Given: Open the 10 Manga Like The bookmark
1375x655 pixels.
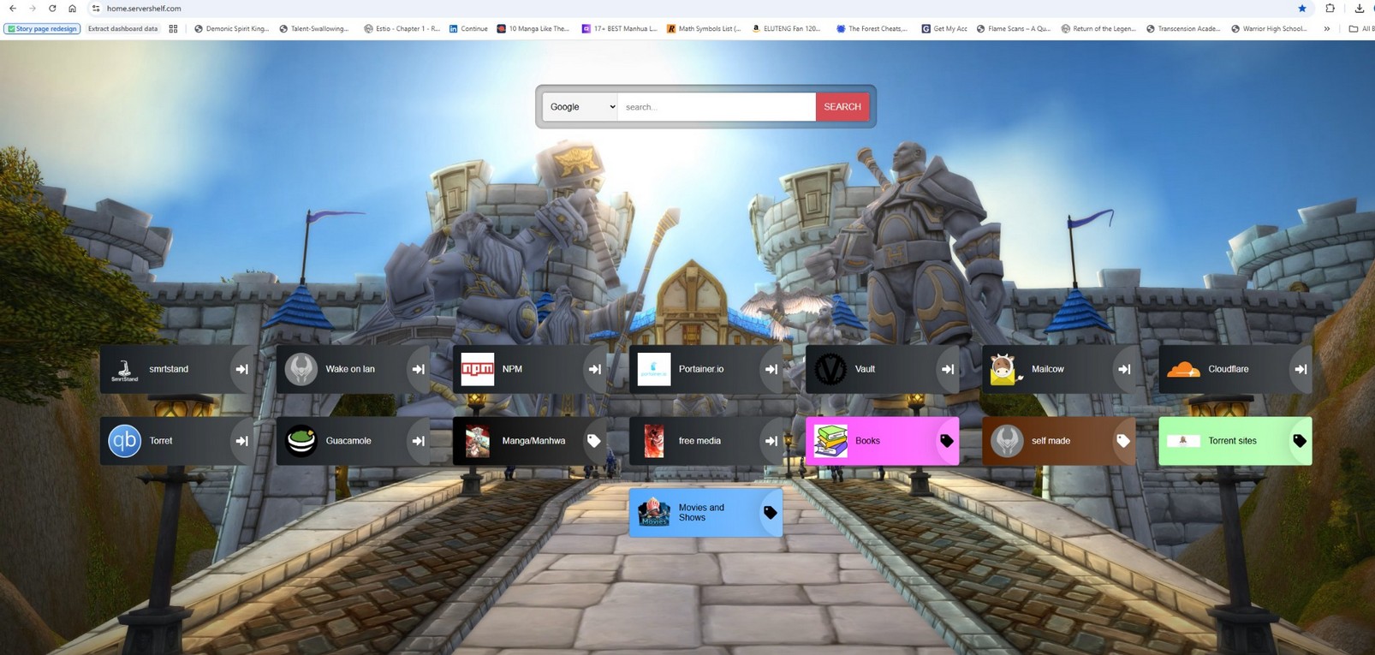Looking at the screenshot, I should (x=533, y=28).
